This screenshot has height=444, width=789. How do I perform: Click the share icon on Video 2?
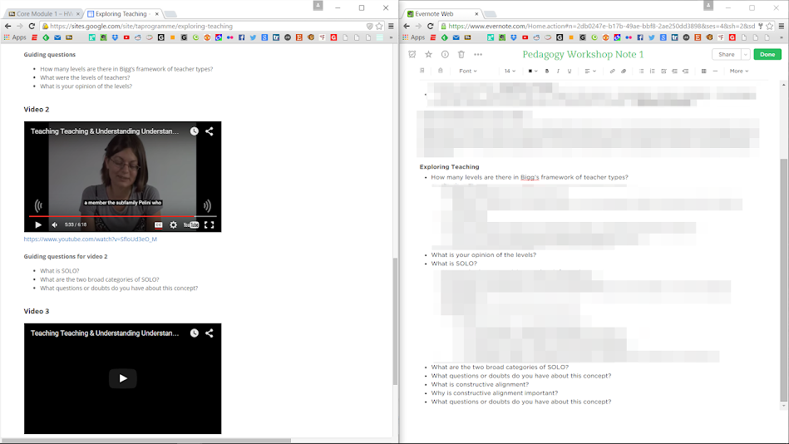(210, 131)
